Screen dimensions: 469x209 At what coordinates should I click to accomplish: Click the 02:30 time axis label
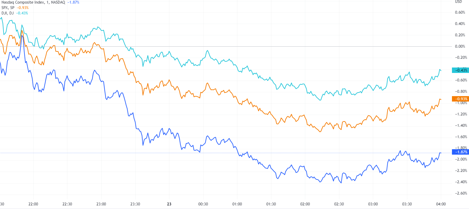[x=339, y=204]
